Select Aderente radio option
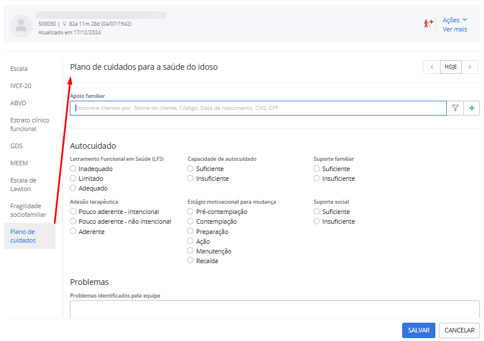 click(73, 231)
